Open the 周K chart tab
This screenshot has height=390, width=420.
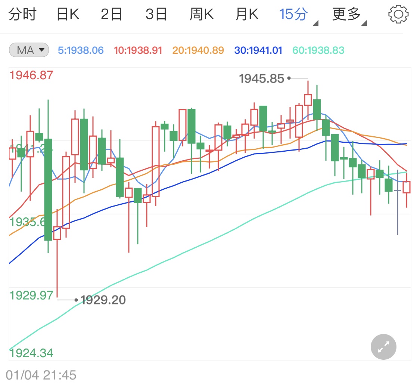click(x=202, y=14)
